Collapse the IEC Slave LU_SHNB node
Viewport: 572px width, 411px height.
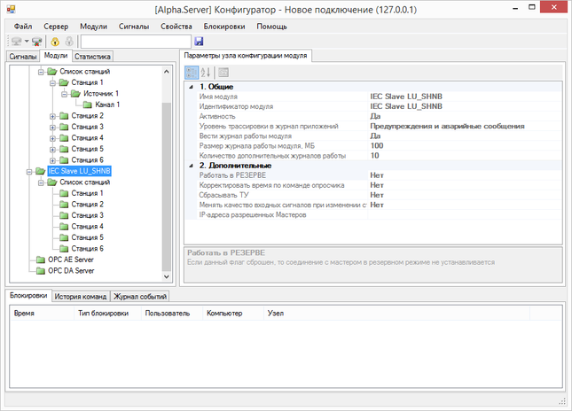pos(29,172)
